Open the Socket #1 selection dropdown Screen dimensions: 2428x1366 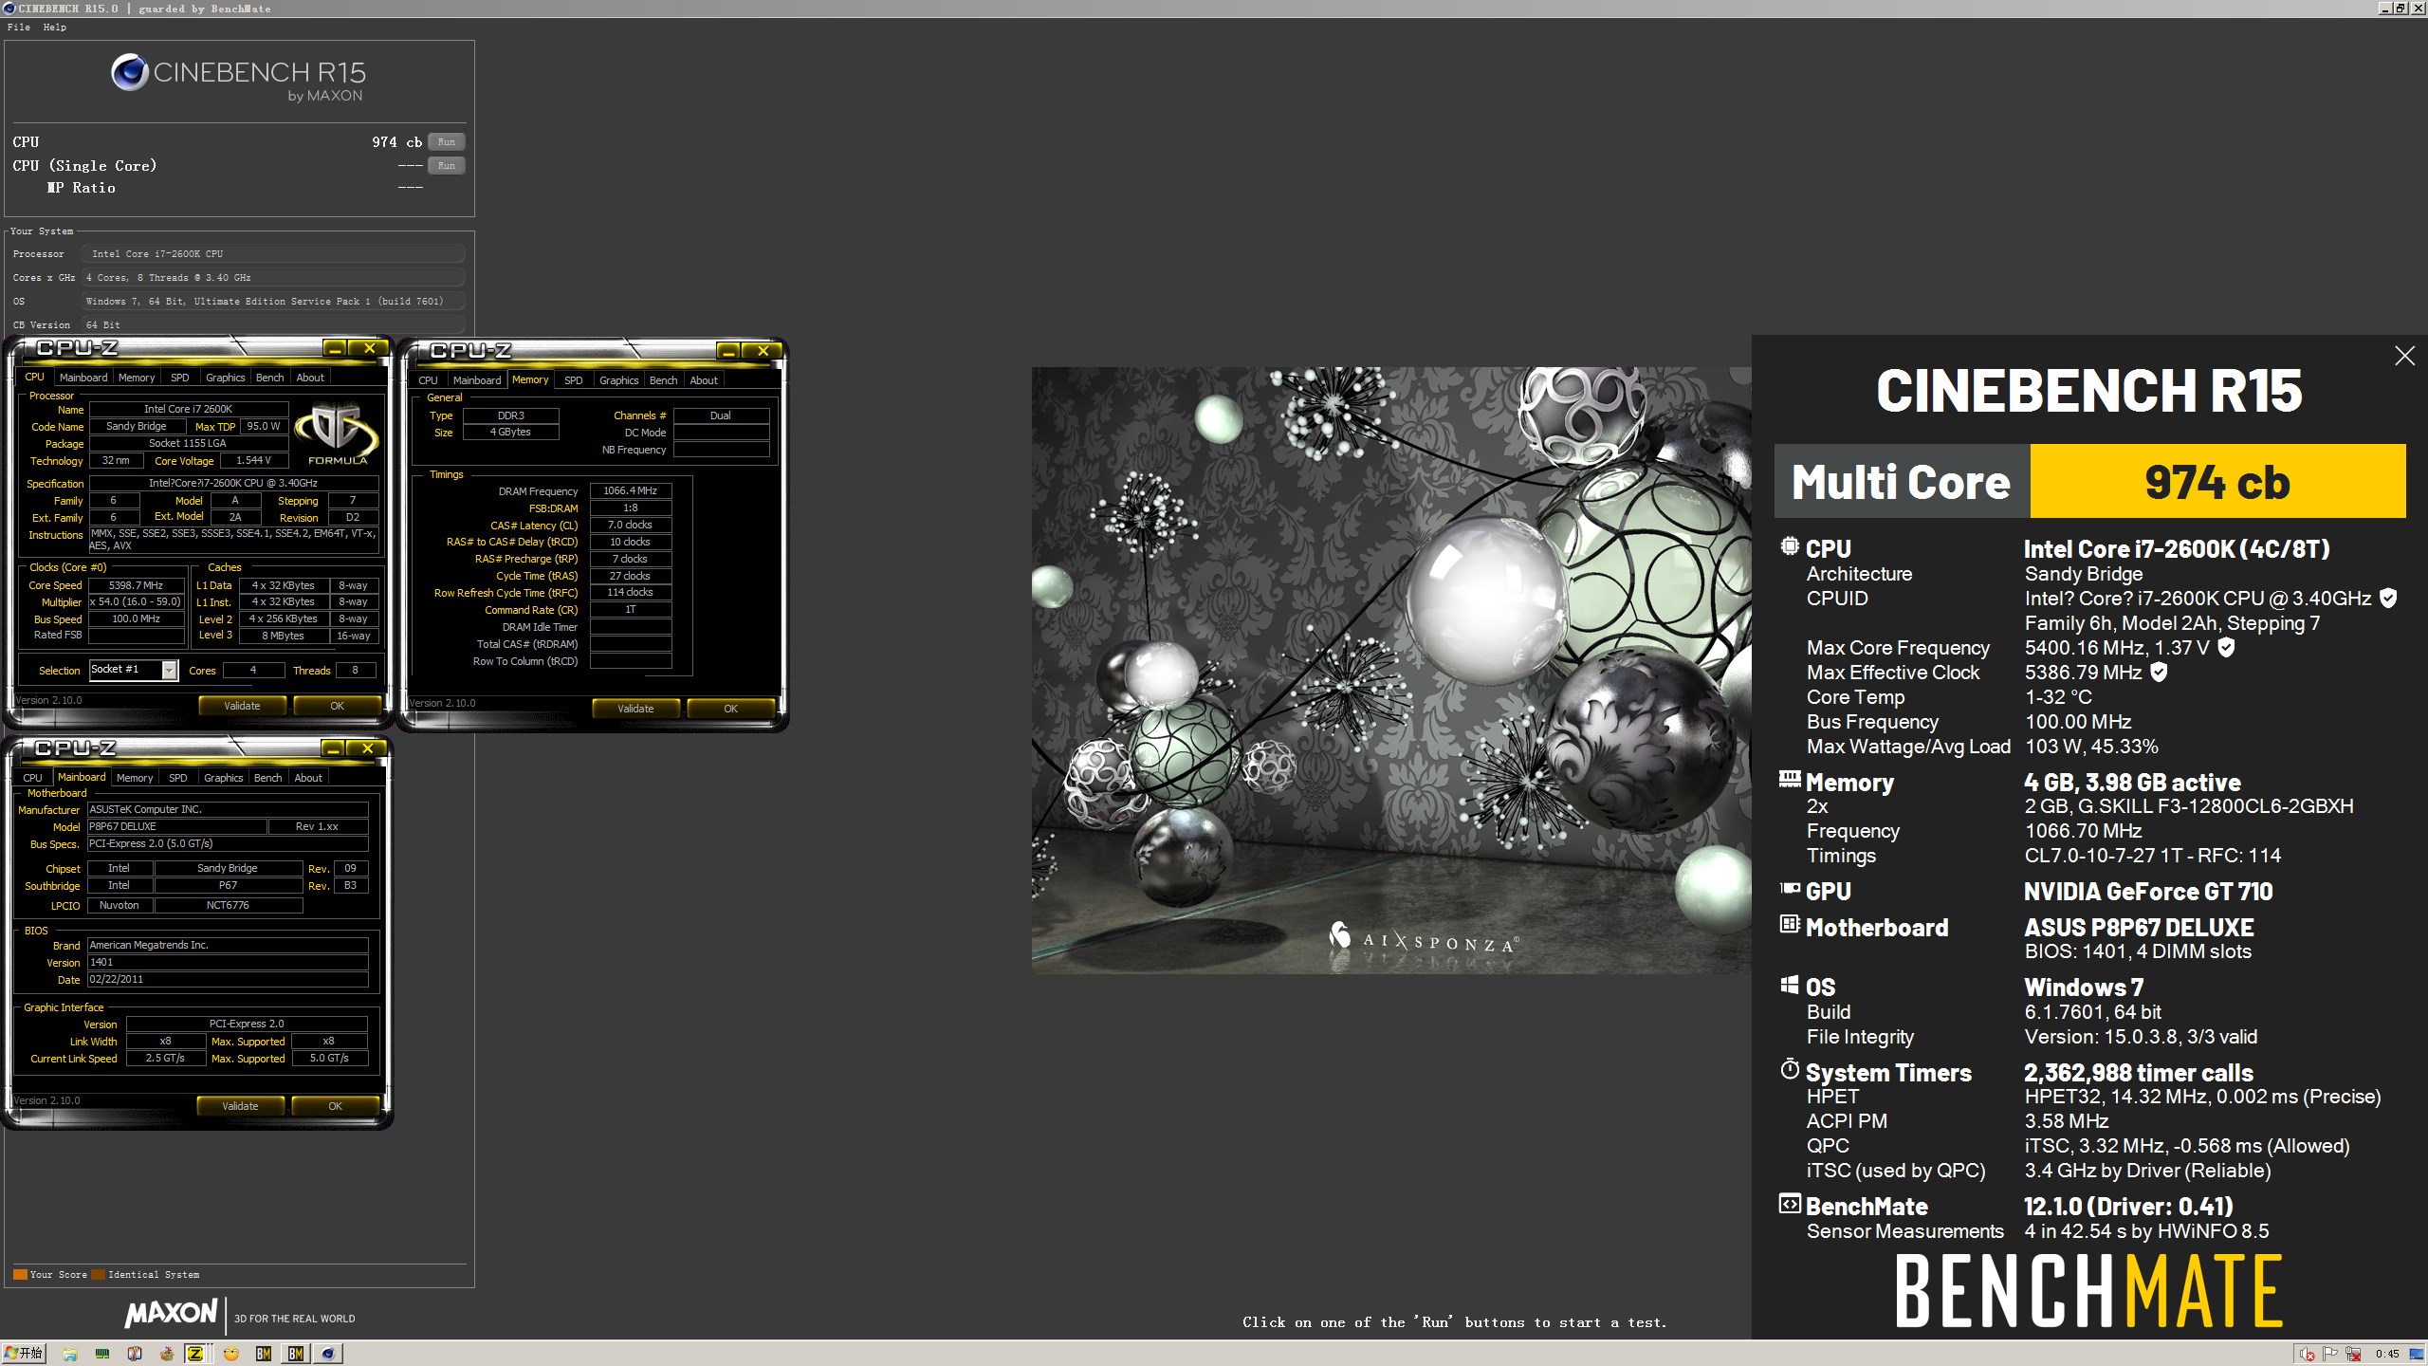pos(169,671)
